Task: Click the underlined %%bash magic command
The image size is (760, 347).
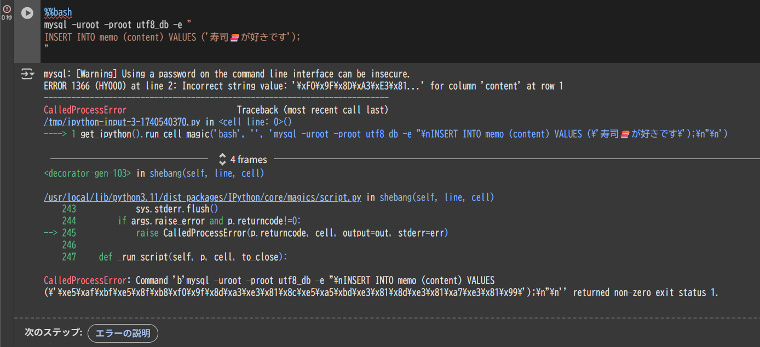Action: (x=56, y=12)
